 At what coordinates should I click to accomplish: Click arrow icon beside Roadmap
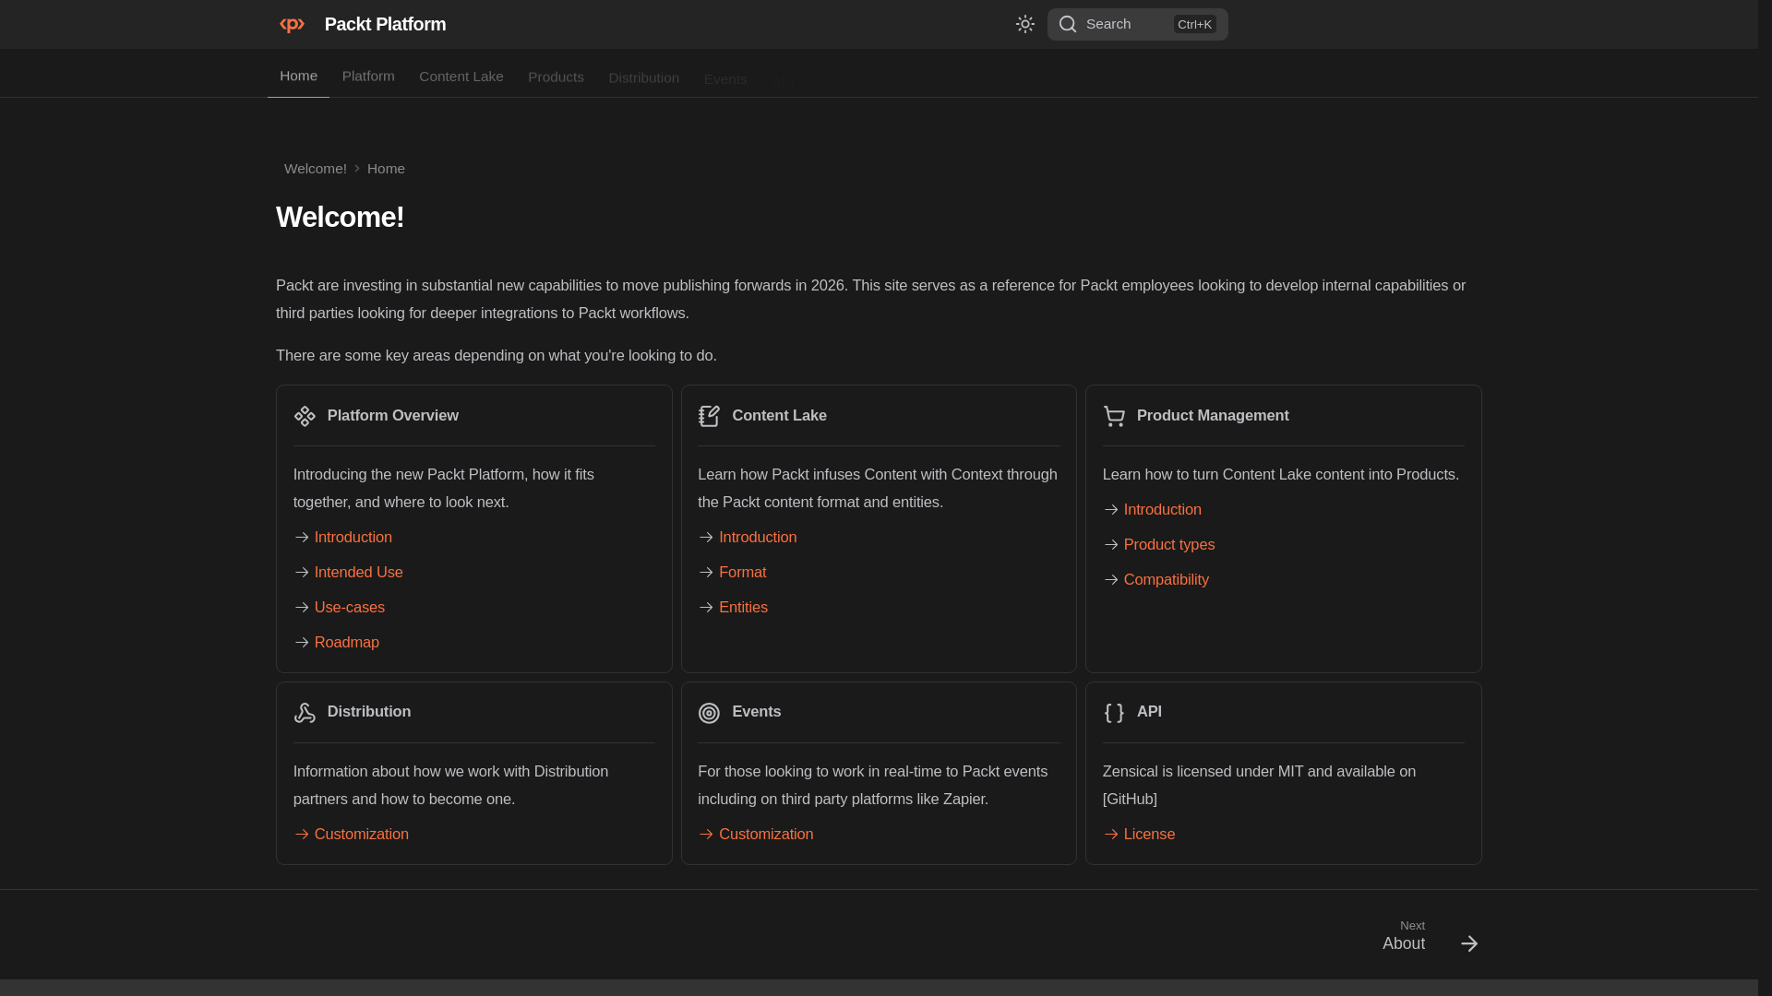tap(302, 643)
